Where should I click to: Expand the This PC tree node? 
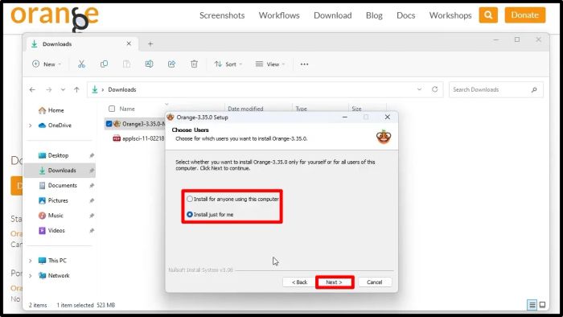point(31,261)
